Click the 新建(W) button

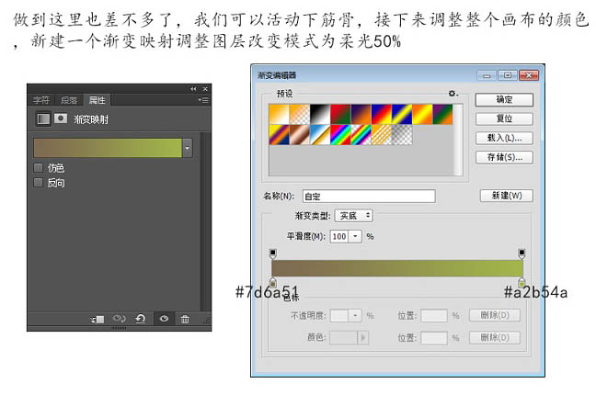pyautogui.click(x=506, y=196)
